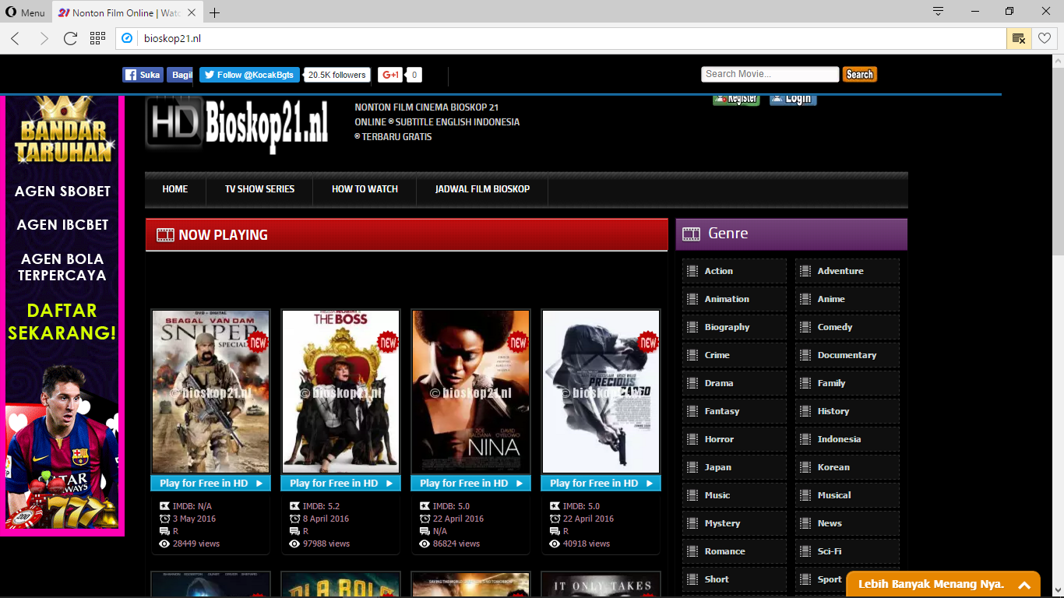Image resolution: width=1064 pixels, height=598 pixels.
Task: Open the Speed Dial grid icon
Action: 97,38
